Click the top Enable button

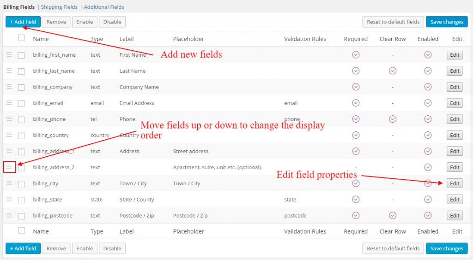click(85, 22)
